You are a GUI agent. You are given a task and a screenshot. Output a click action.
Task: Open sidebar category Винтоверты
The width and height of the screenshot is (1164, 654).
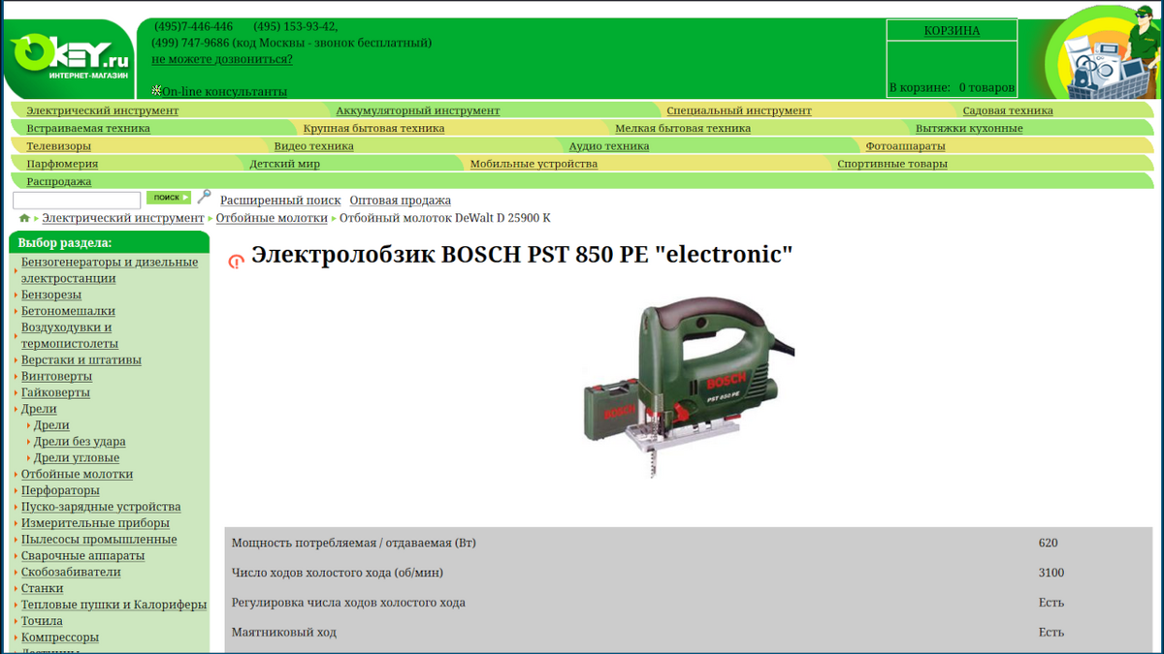57,376
